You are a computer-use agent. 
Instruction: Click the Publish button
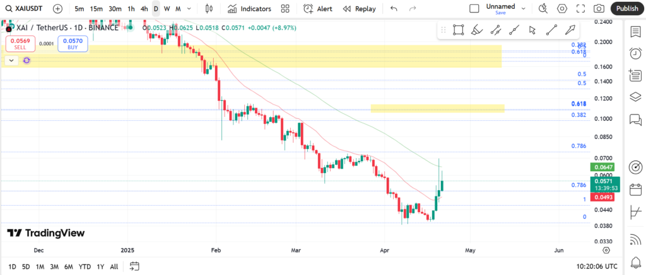(x=626, y=9)
